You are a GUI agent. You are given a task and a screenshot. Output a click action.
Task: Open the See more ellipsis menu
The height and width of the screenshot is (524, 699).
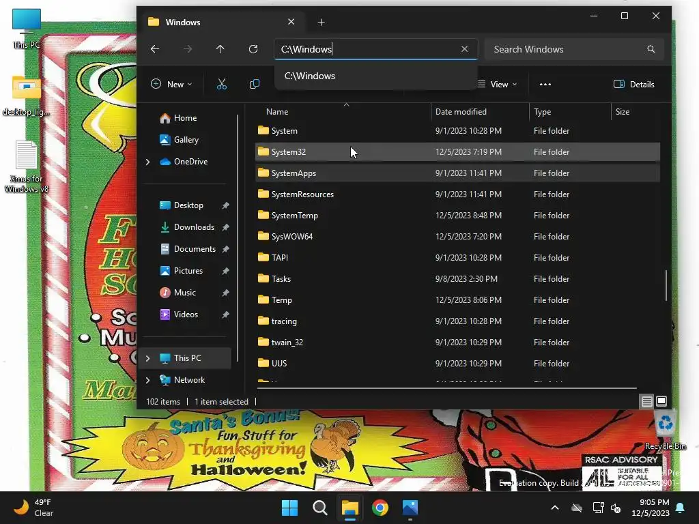(545, 84)
